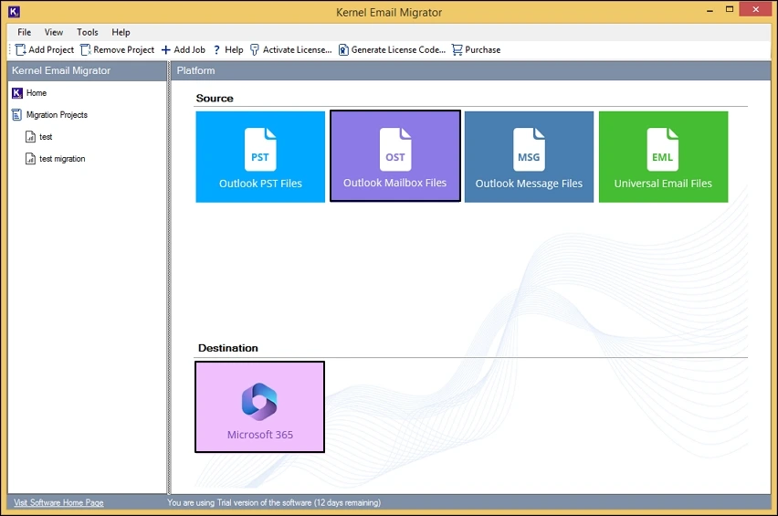The height and width of the screenshot is (516, 778).
Task: Open the Visit Software Home Page link
Action: point(58,502)
